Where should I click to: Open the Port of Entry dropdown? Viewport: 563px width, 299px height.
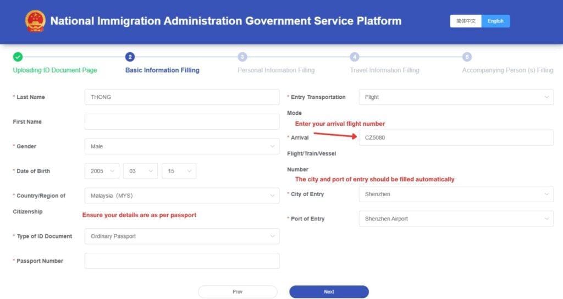click(456, 219)
